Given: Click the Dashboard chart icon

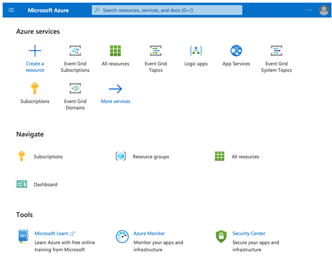Looking at the screenshot, I should click(22, 184).
